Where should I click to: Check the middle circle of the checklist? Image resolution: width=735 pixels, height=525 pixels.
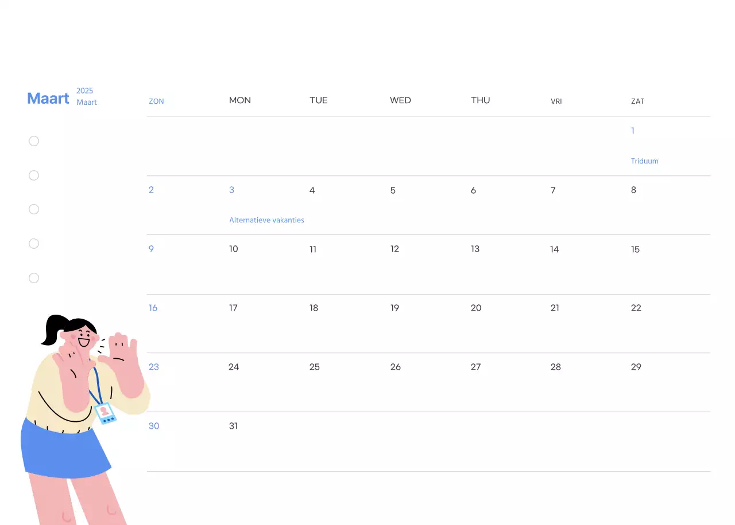[34, 209]
